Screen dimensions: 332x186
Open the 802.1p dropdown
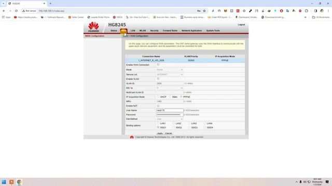pyautogui.click(x=170, y=88)
